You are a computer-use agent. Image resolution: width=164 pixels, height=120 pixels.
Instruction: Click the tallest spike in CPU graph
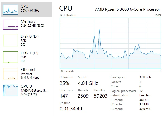pos(99,30)
